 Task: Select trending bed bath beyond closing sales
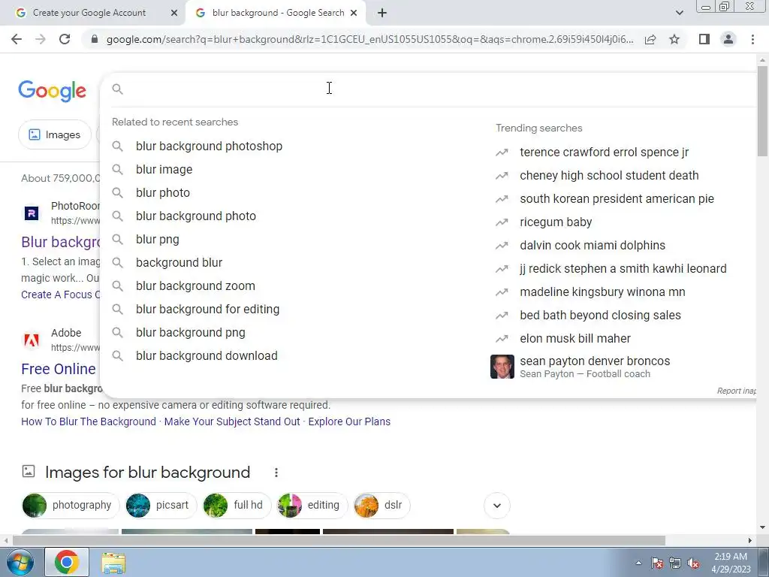tap(600, 316)
